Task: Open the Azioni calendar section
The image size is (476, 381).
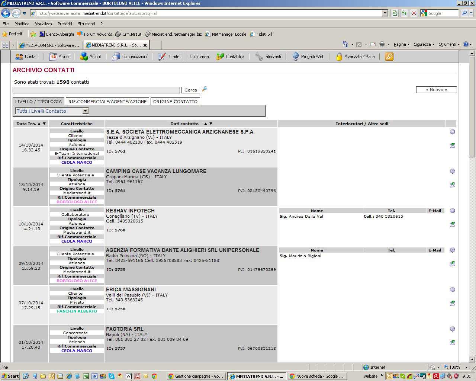Action: [x=59, y=57]
